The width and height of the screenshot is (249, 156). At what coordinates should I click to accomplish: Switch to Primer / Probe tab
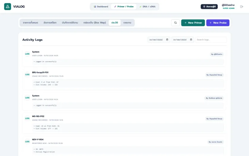124,7
